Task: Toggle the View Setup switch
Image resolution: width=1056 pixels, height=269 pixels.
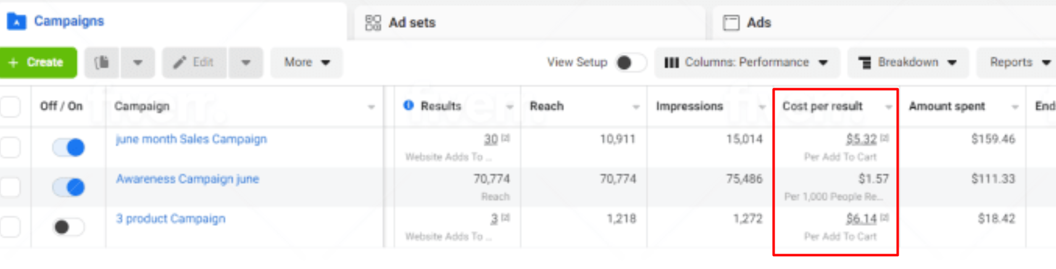Action: pyautogui.click(x=630, y=62)
